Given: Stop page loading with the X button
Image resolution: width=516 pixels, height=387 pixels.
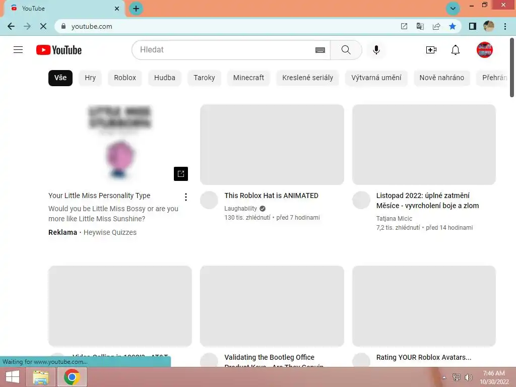Looking at the screenshot, I should (43, 26).
